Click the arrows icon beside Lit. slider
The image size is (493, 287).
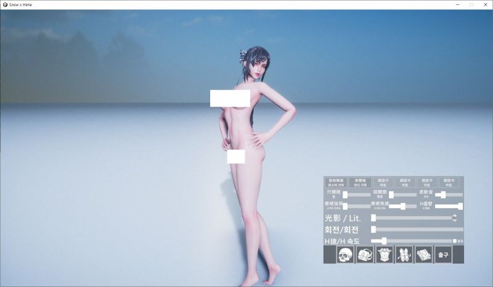[x=455, y=217]
